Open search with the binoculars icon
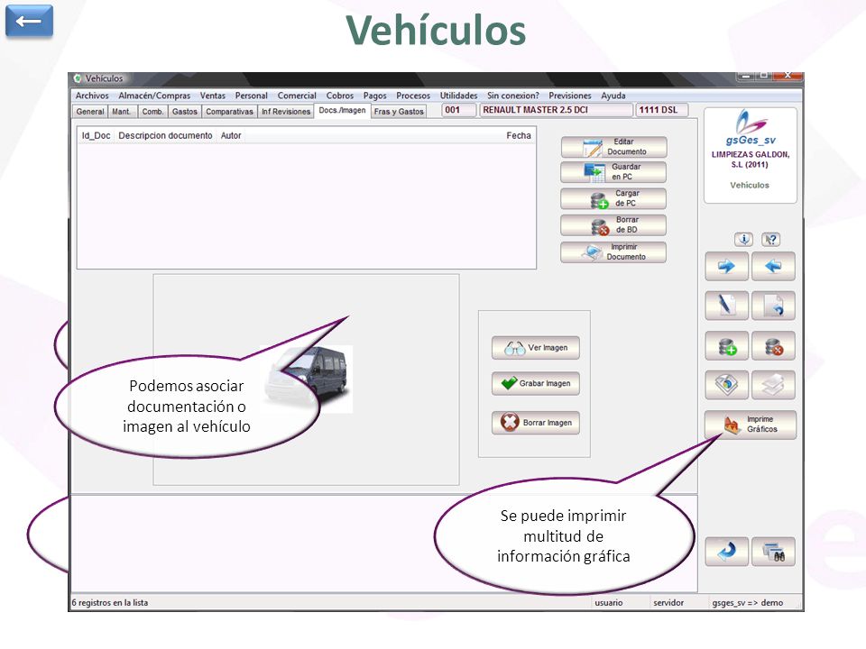Image resolution: width=866 pixels, height=649 pixels. point(773,552)
